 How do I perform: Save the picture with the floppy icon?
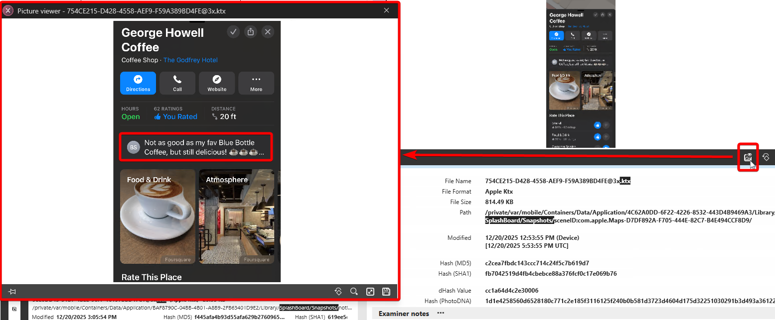pos(386,292)
